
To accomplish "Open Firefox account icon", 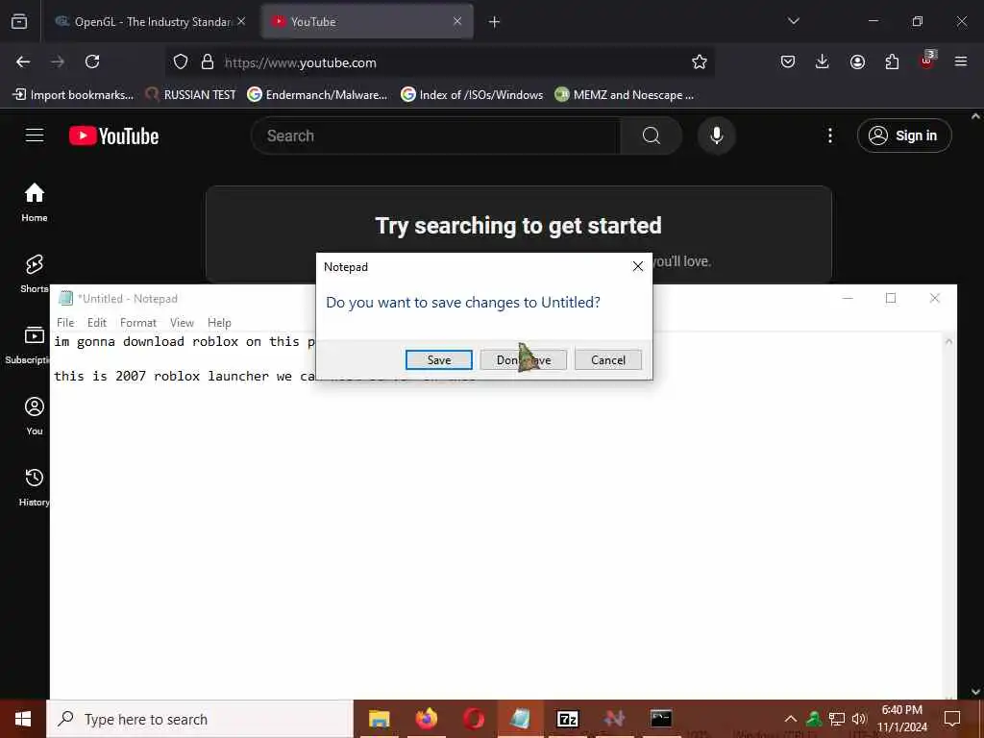I will (857, 61).
